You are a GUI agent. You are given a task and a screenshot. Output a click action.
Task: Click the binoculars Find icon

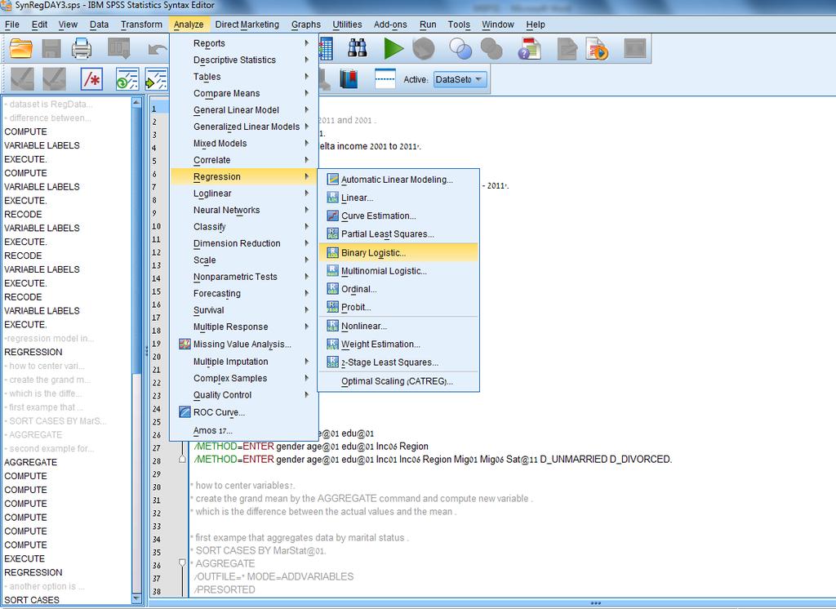[358, 48]
